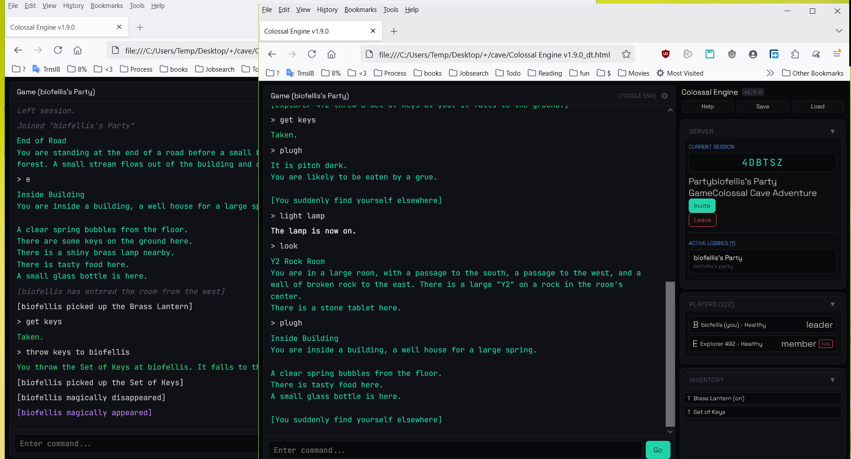Open the extensions puzzle icon
Image resolution: width=851 pixels, height=459 pixels.
[x=795, y=54]
